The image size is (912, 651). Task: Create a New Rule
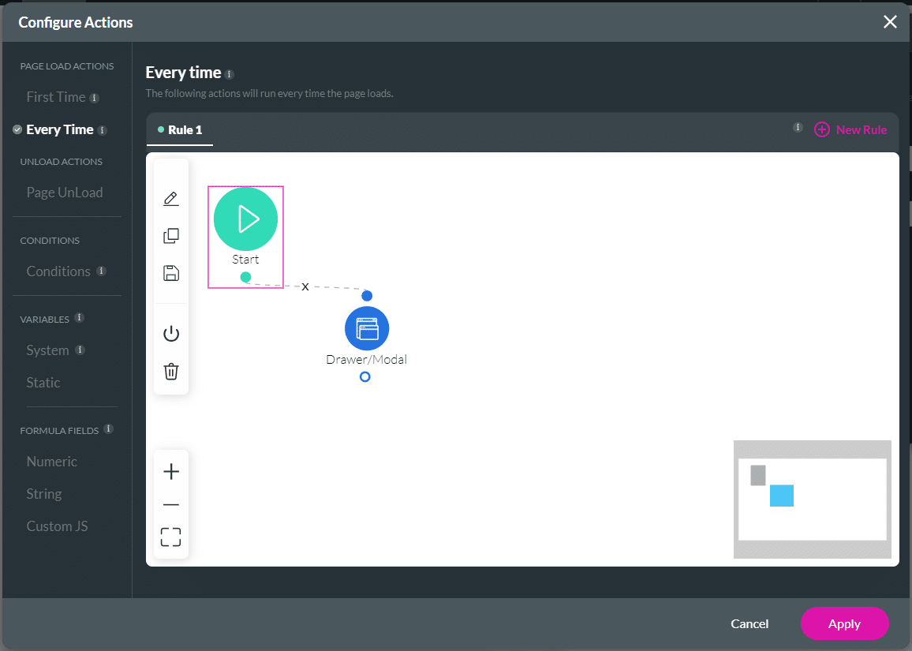[850, 129]
